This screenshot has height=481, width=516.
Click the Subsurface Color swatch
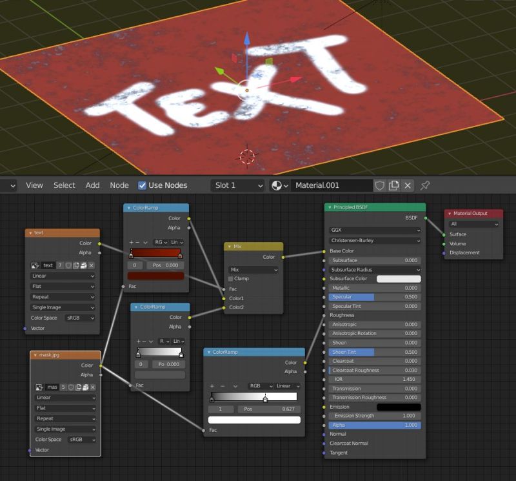click(x=399, y=279)
